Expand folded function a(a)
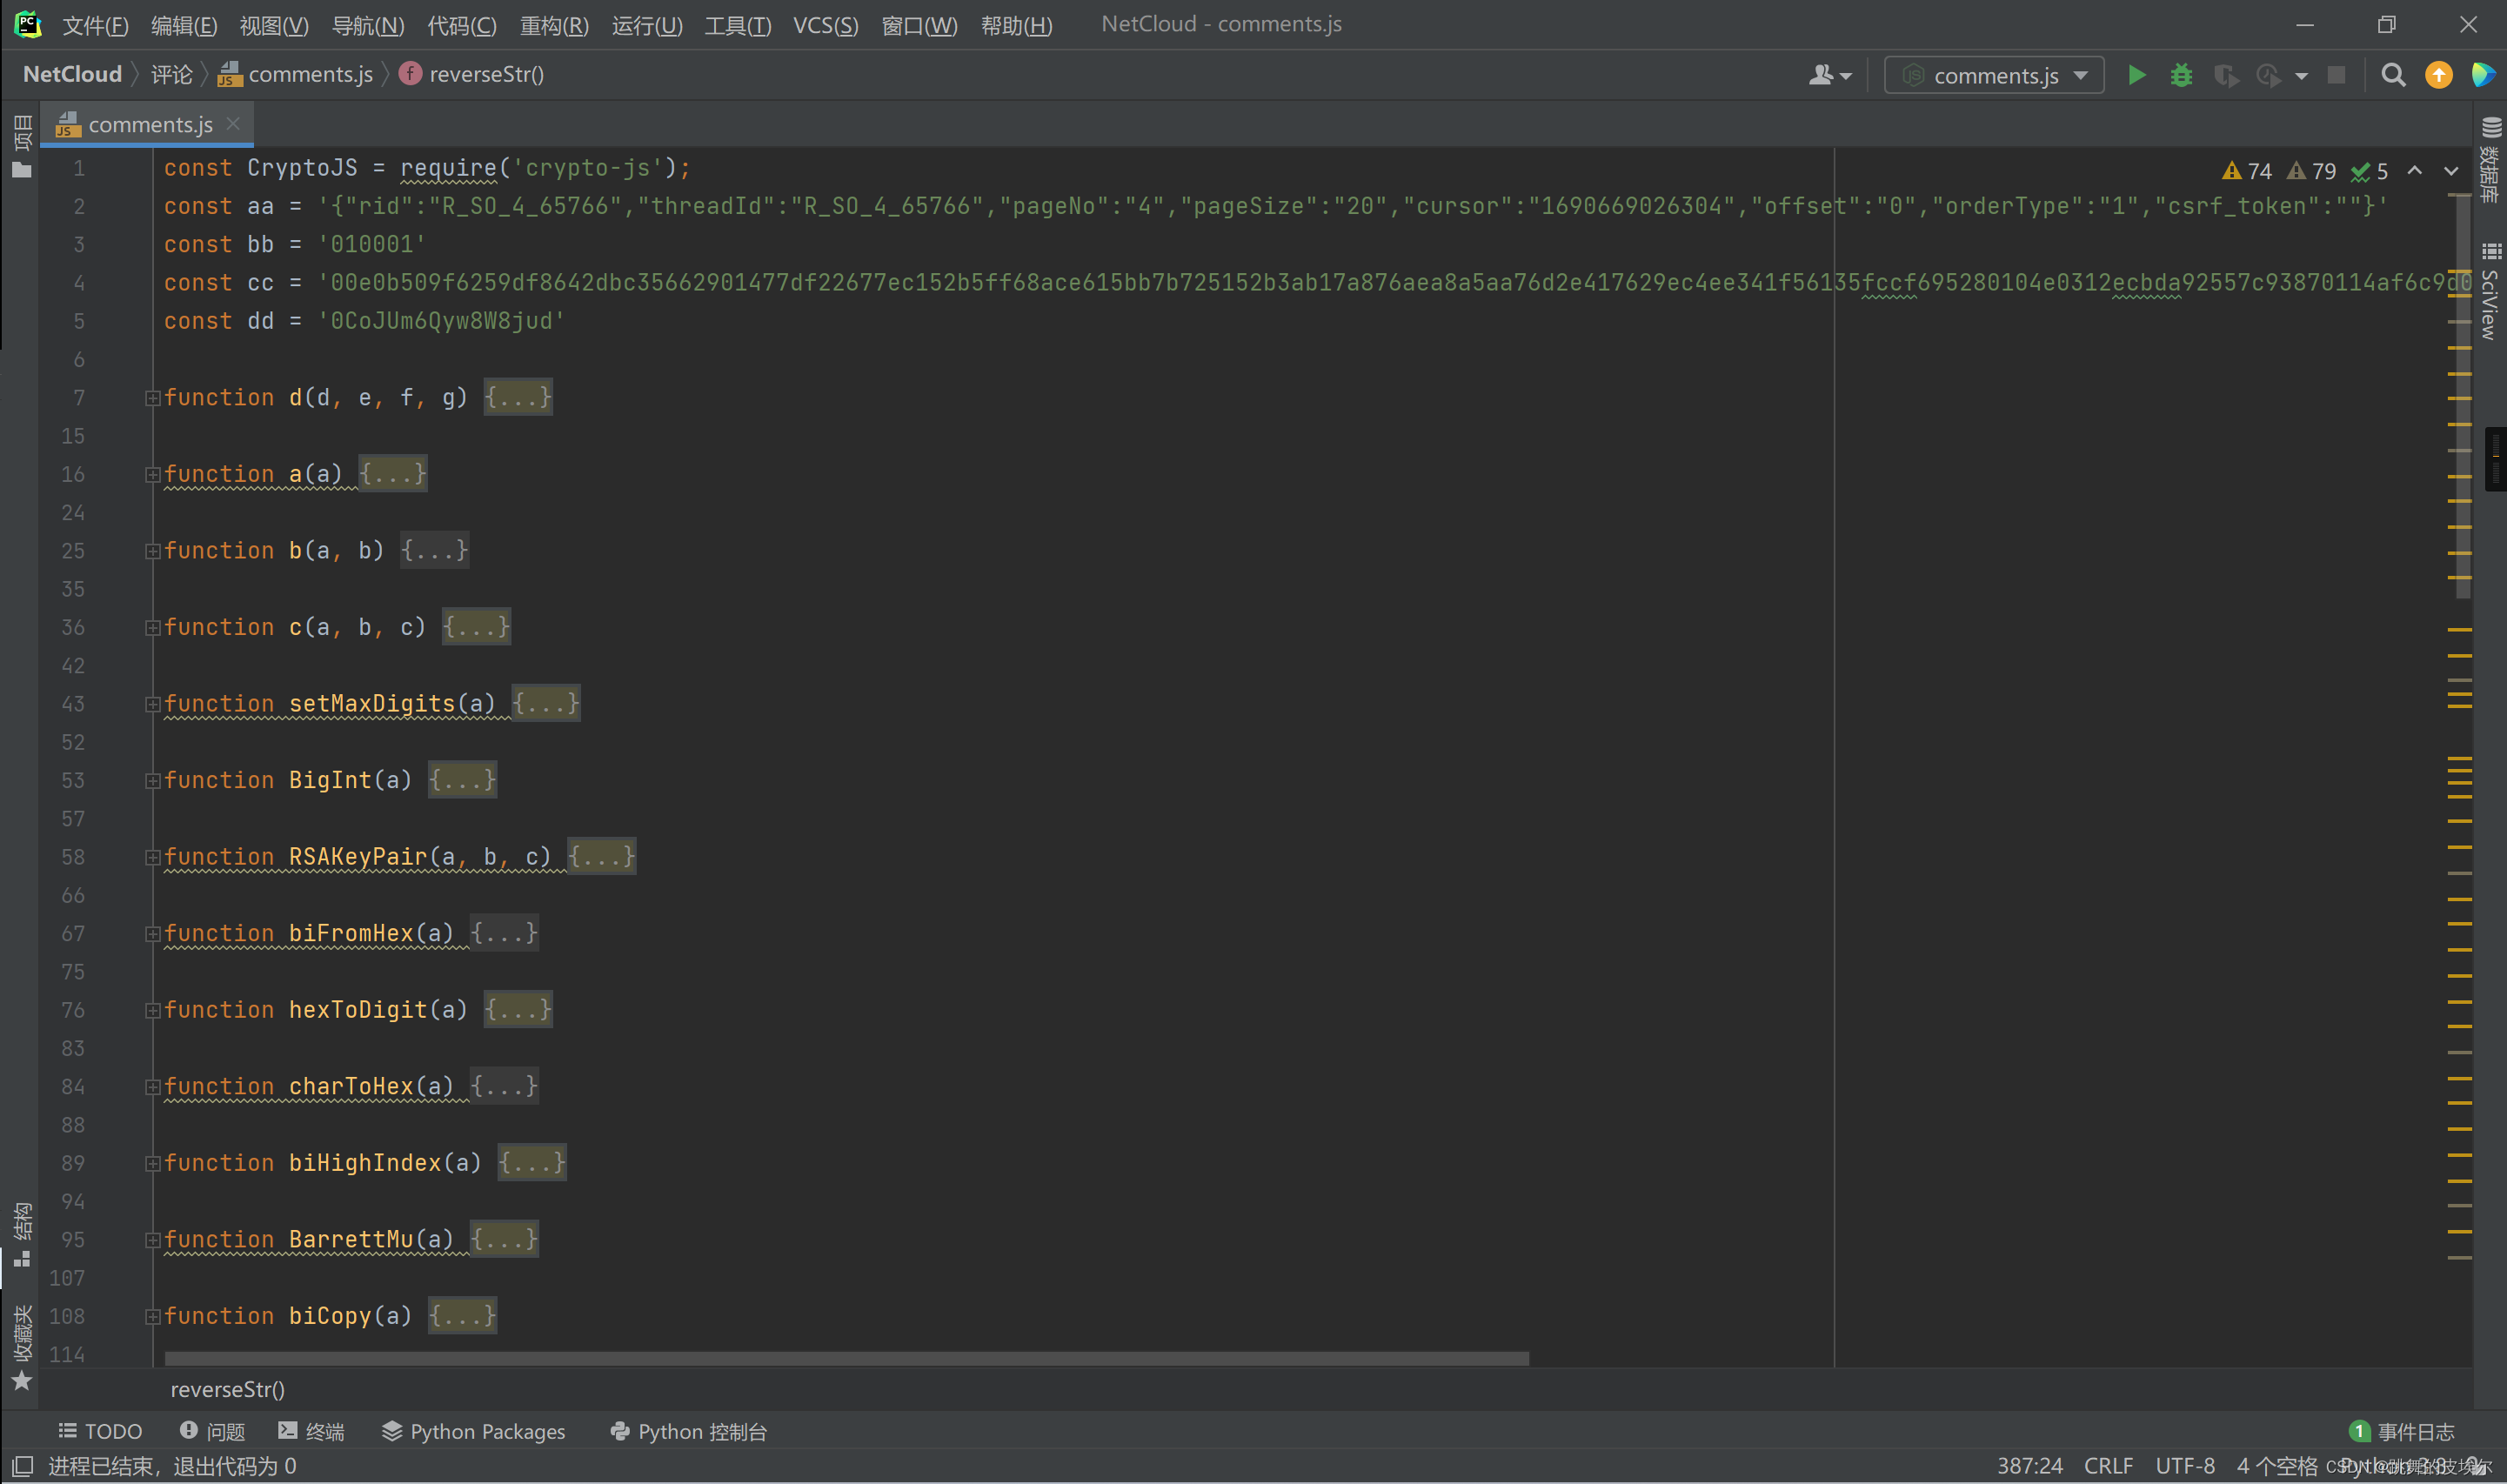 pos(153,475)
